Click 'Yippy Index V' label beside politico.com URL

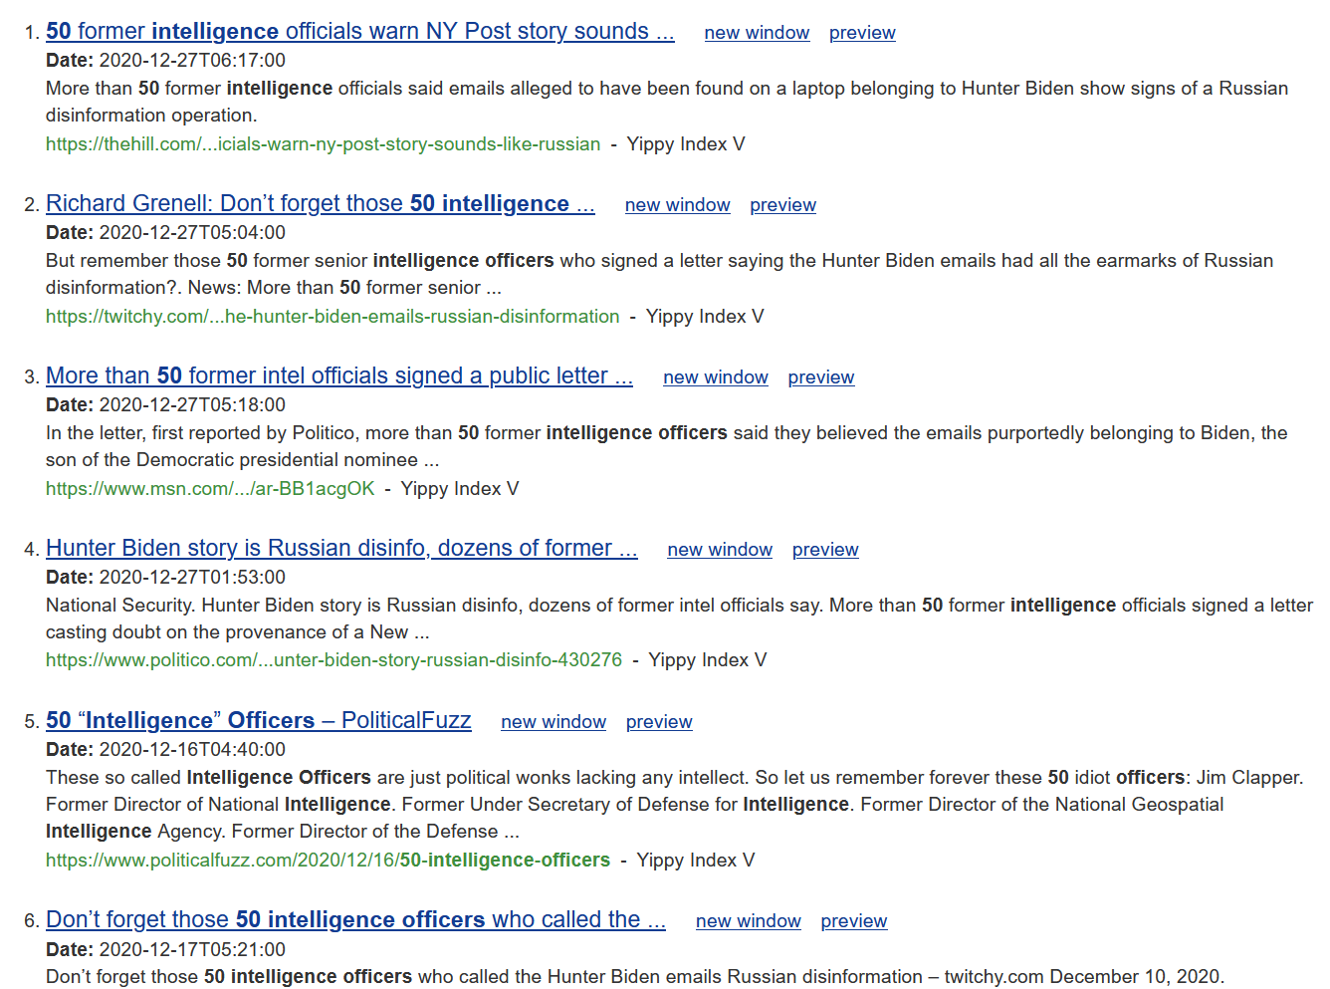[x=708, y=660]
